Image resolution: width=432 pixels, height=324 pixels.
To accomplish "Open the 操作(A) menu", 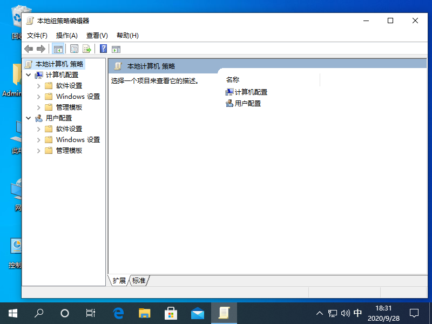I will (66, 35).
